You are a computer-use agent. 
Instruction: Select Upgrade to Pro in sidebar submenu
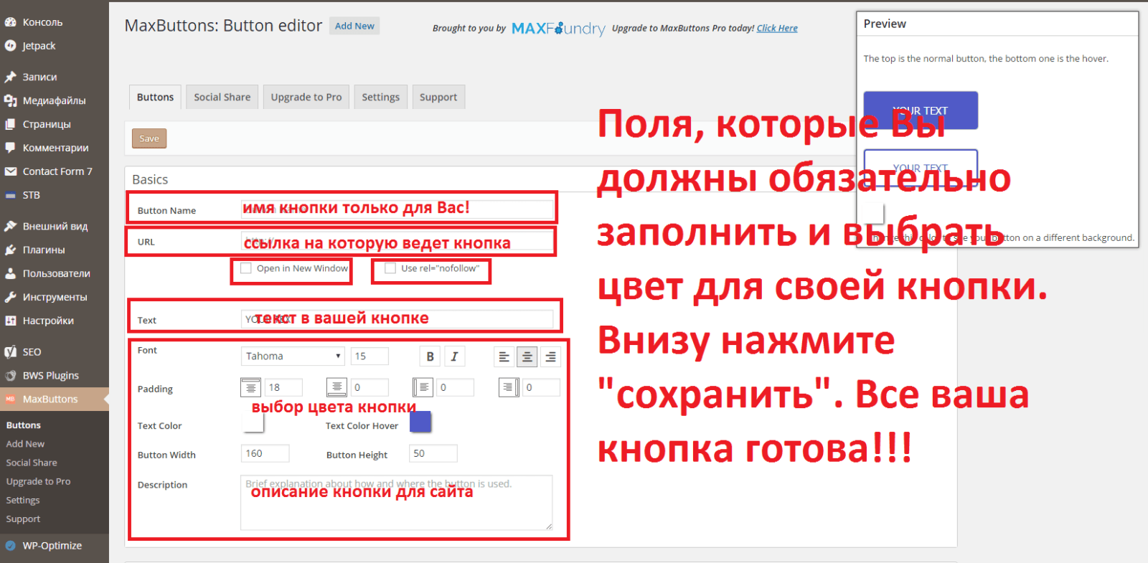[x=38, y=481]
